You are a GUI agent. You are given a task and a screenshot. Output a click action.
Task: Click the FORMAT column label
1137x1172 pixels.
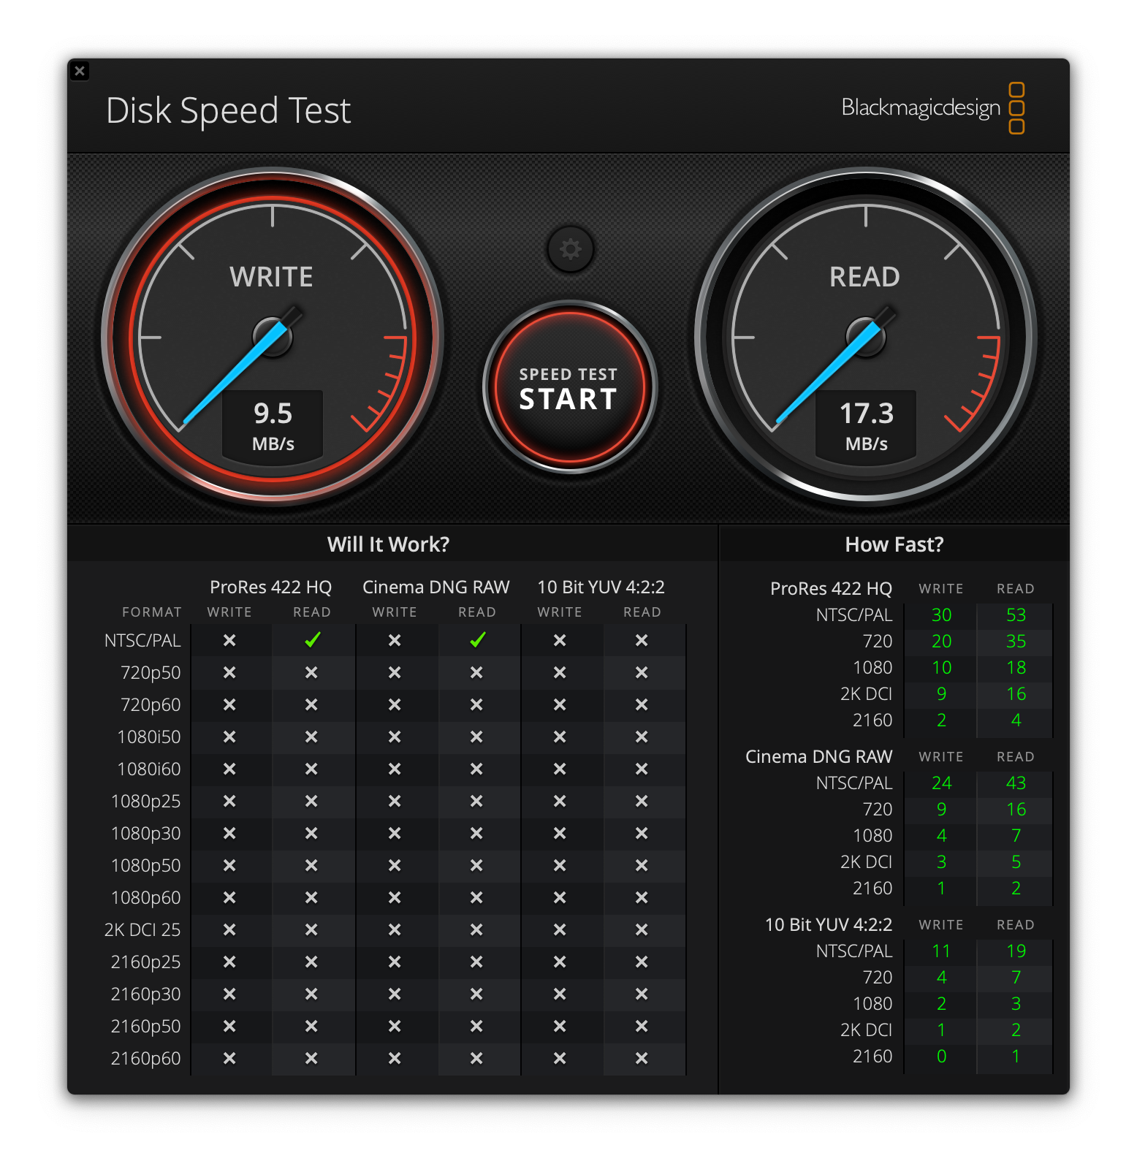[152, 612]
